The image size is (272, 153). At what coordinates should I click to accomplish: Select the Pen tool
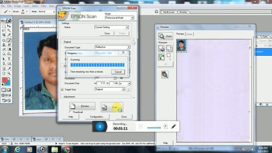point(4,63)
